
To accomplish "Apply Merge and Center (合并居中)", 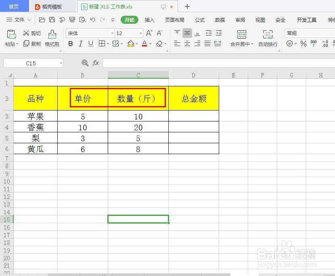I will (x=241, y=38).
